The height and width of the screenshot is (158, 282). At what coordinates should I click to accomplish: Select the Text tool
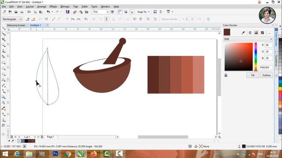pyautogui.click(x=4, y=80)
